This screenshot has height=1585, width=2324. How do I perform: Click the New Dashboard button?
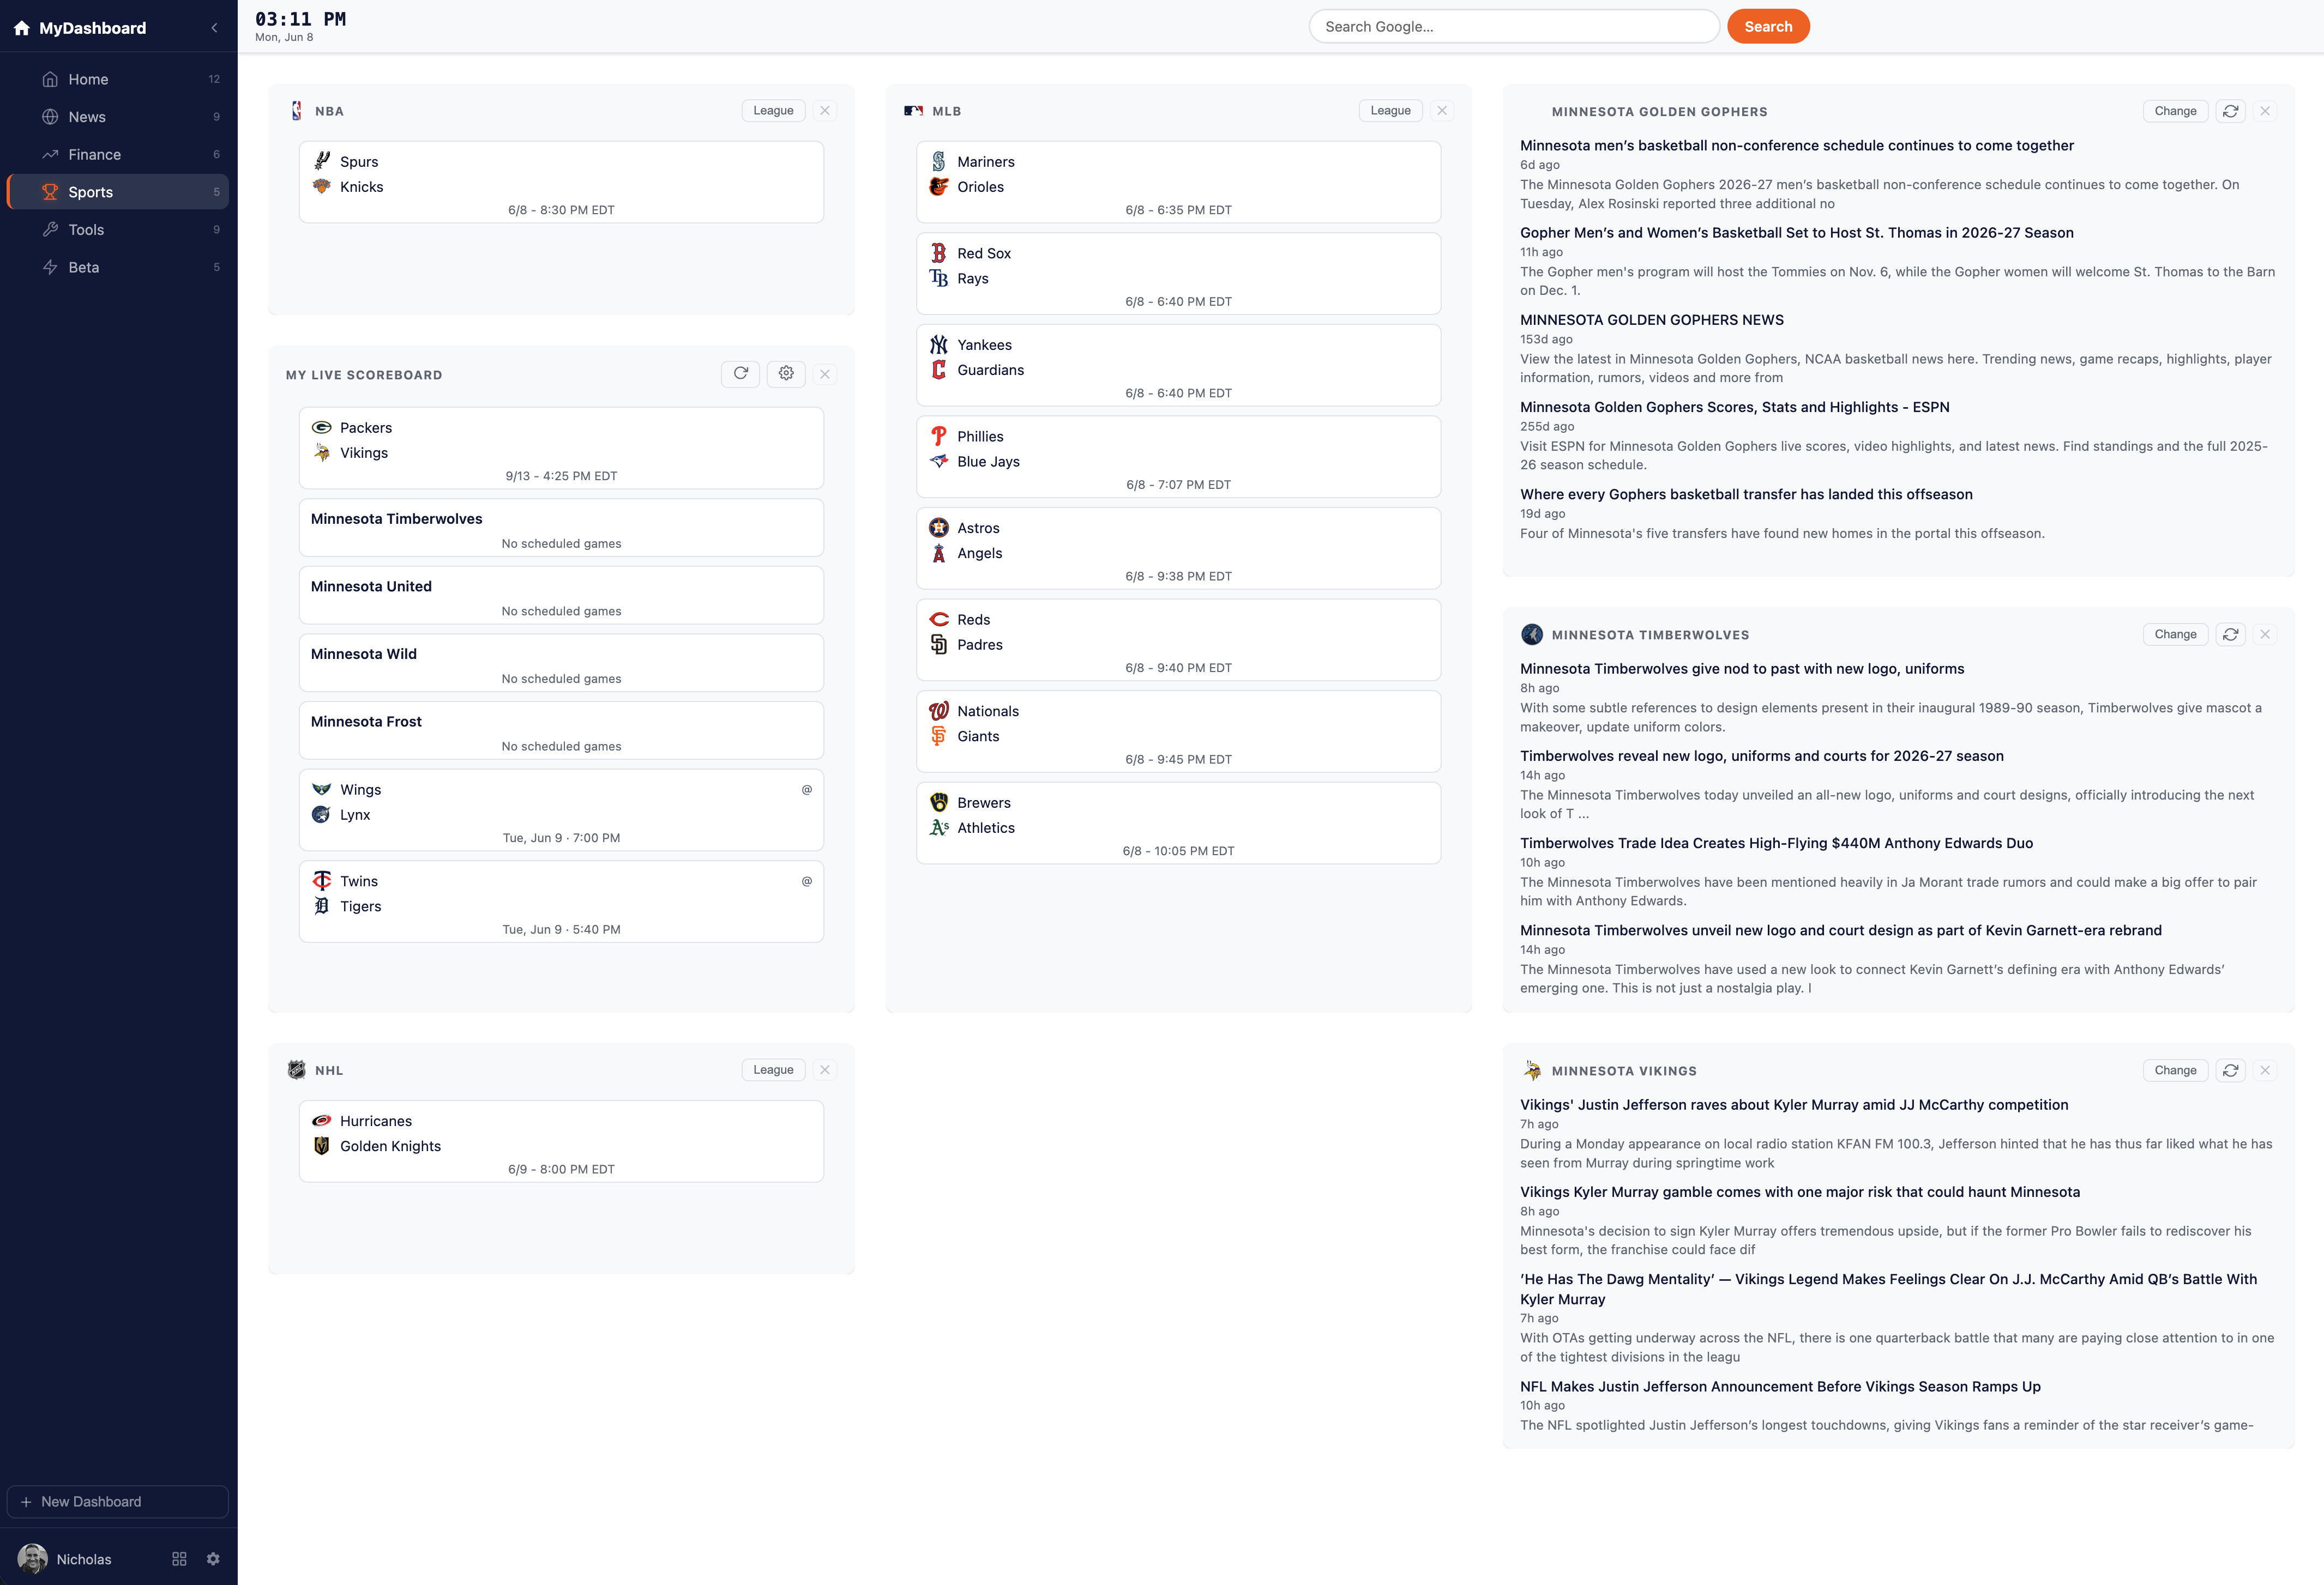point(118,1501)
